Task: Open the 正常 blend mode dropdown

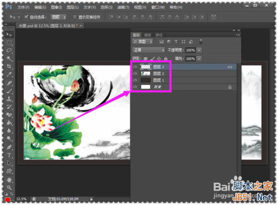Action: 148,50
